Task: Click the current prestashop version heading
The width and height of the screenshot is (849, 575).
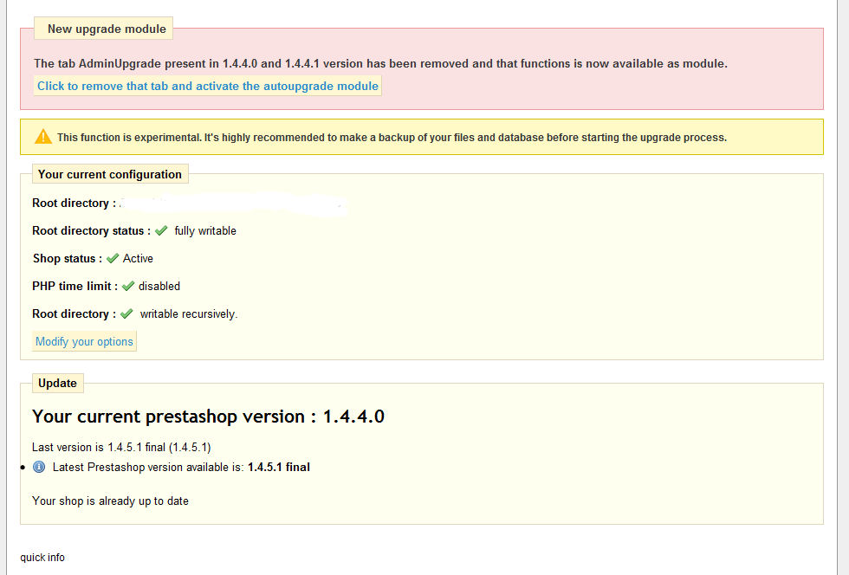Action: click(208, 417)
